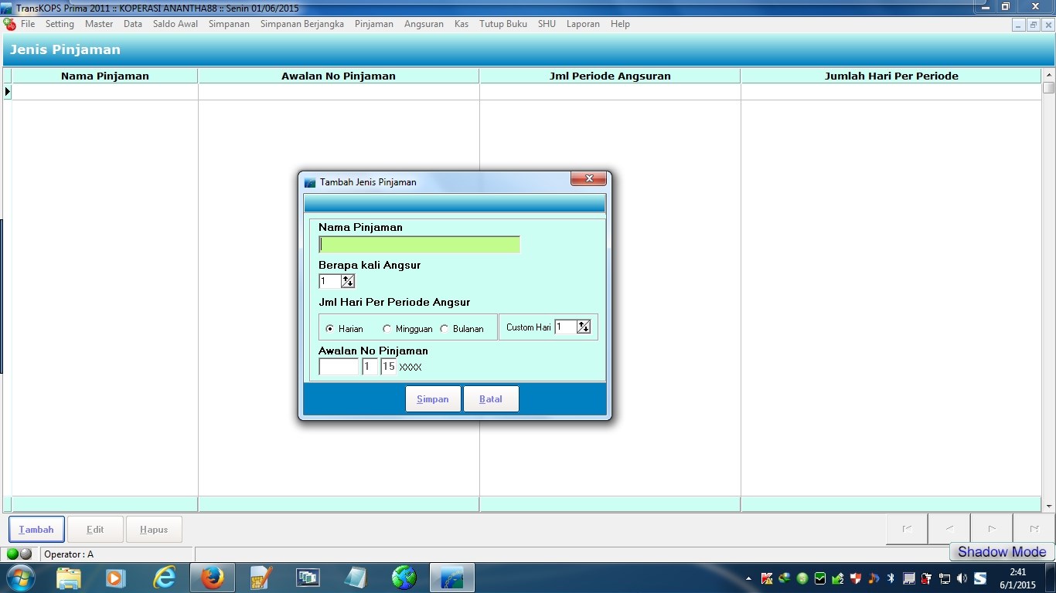Open the Laporan menu
This screenshot has width=1056, height=593.
click(583, 24)
